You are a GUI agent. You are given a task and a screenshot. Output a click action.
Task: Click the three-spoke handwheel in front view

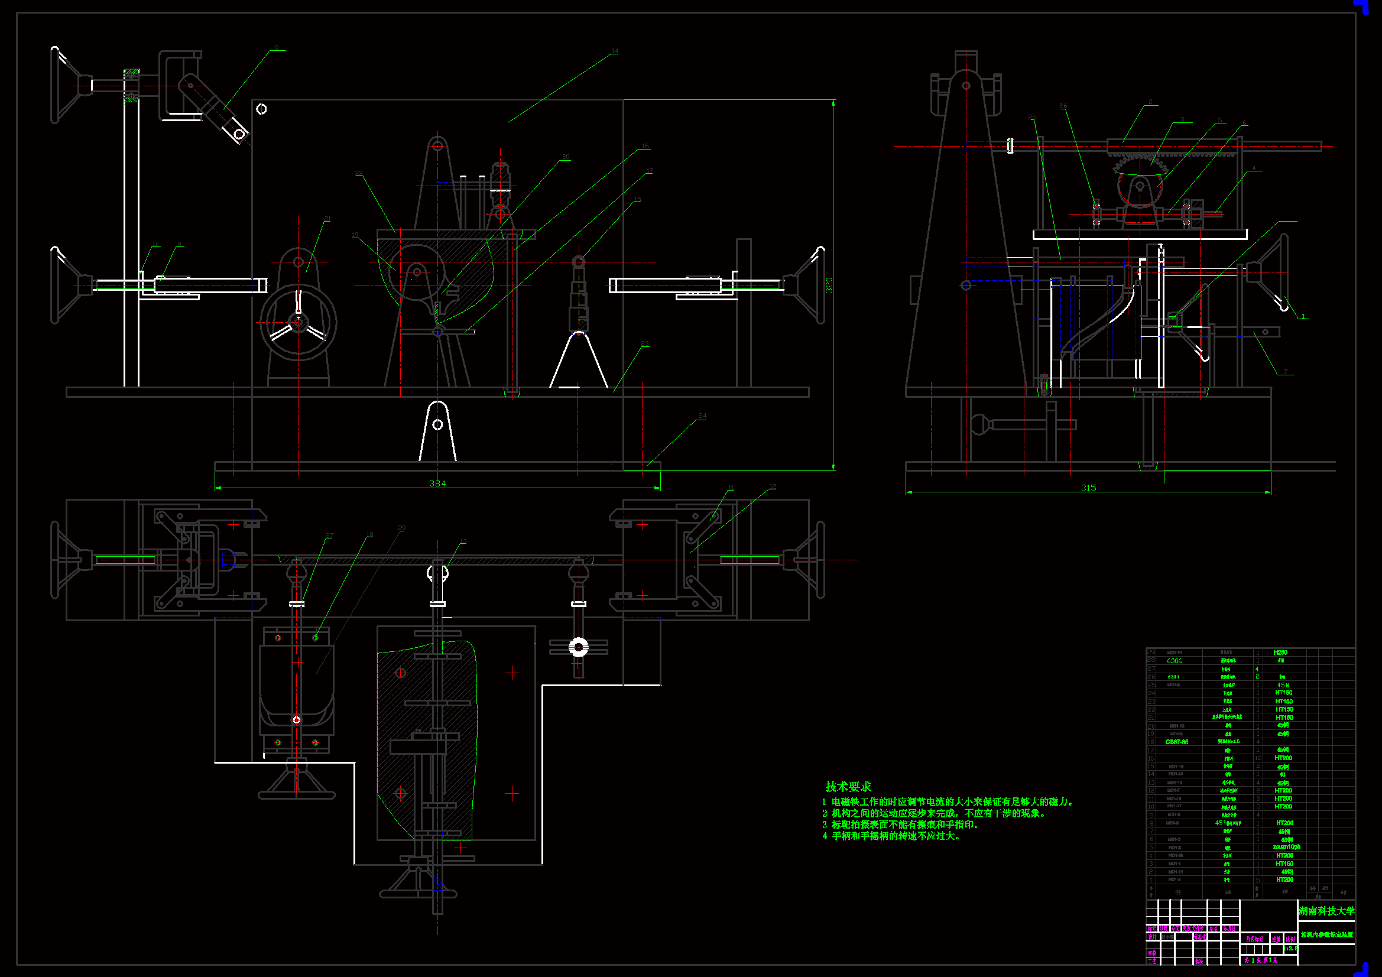pyautogui.click(x=298, y=323)
